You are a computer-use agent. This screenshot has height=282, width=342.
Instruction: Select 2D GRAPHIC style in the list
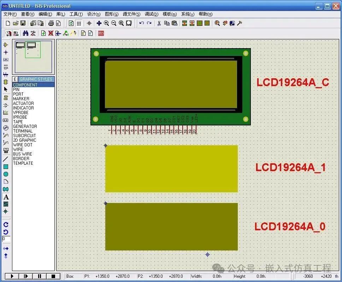pyautogui.click(x=33, y=140)
